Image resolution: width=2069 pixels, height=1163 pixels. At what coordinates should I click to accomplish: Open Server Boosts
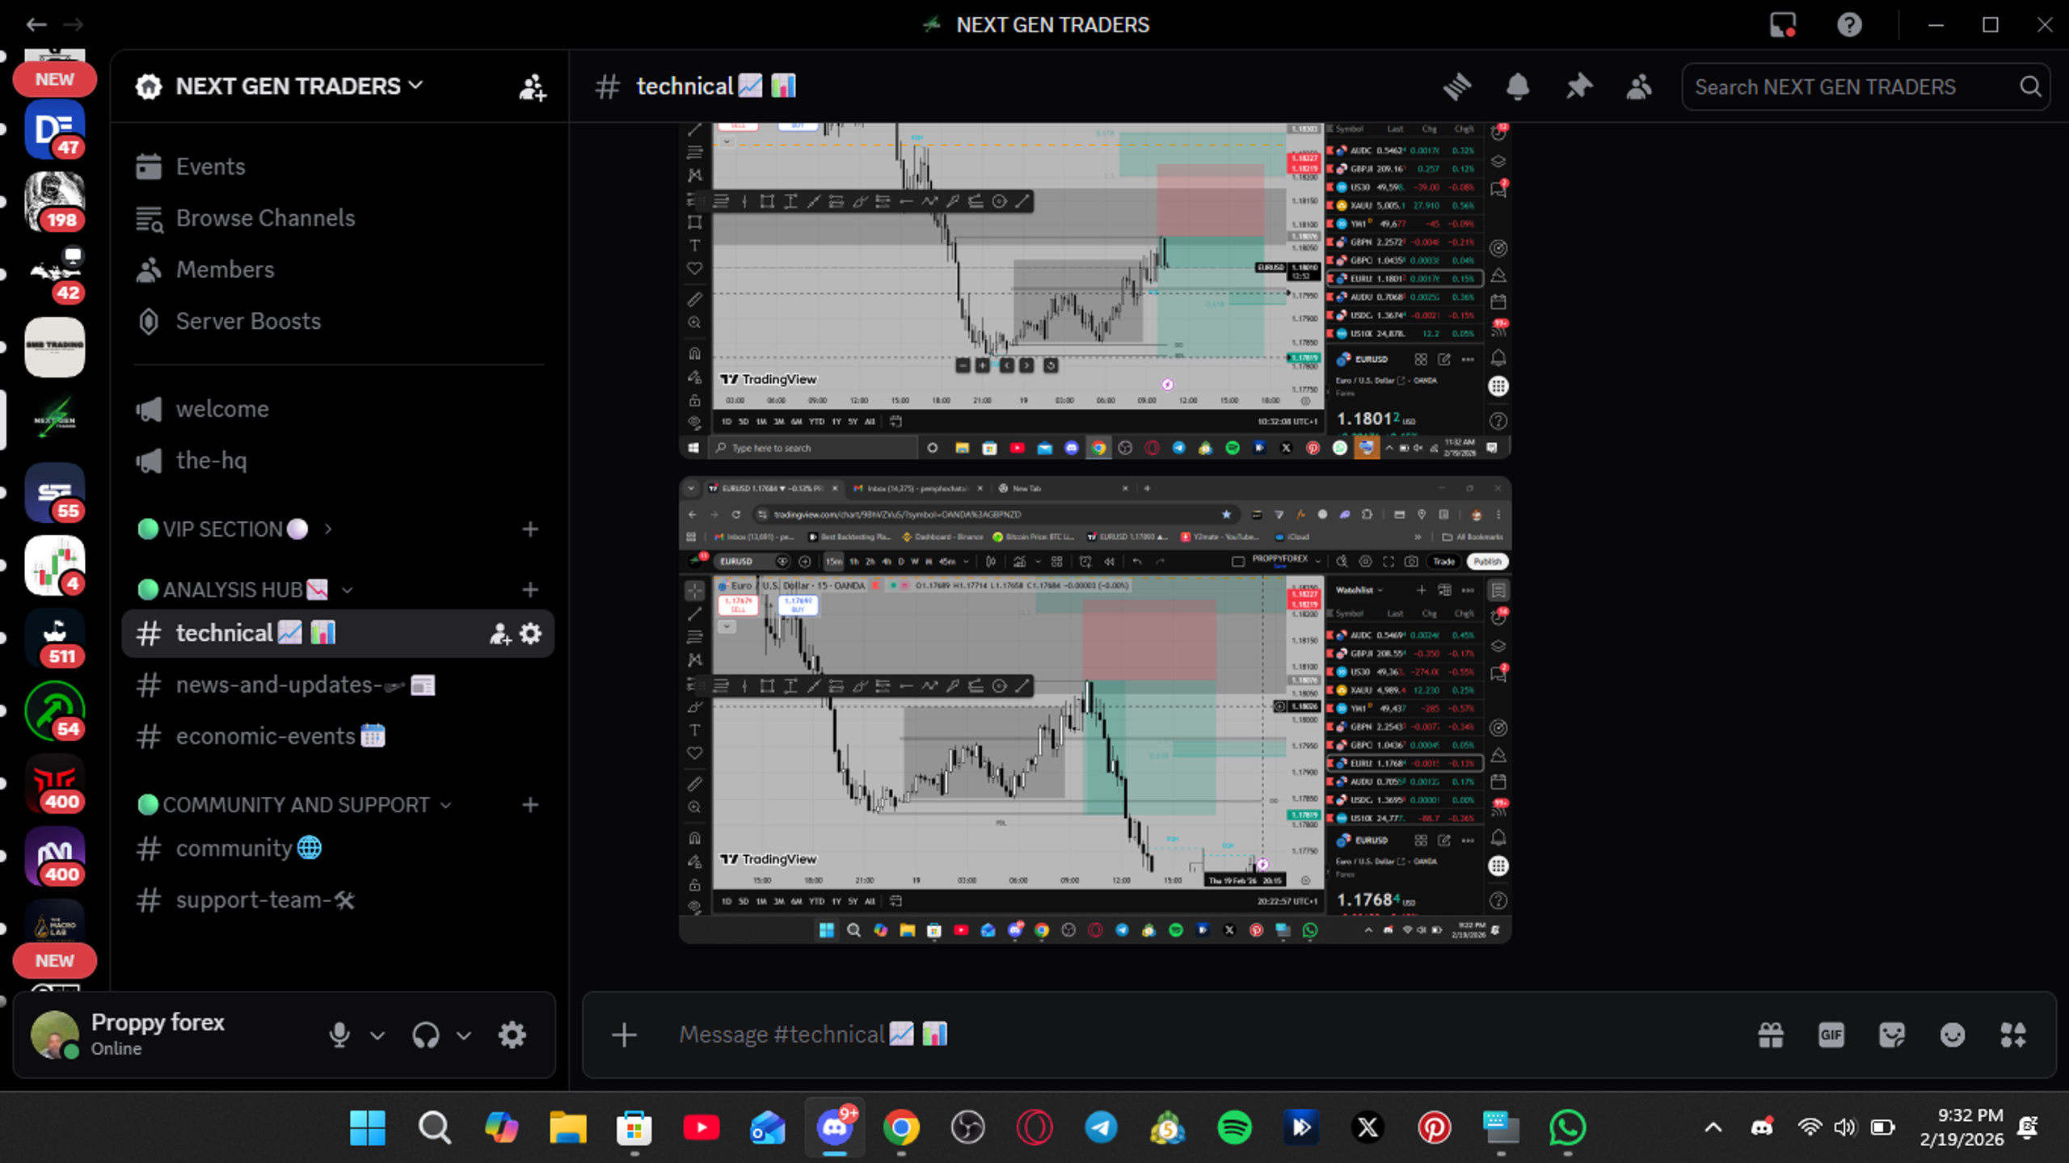tap(338, 322)
